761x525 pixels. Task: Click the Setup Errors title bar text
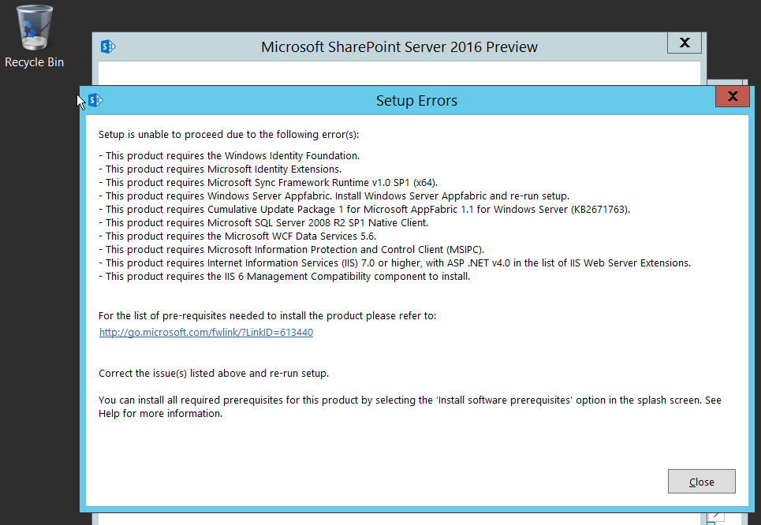click(416, 100)
